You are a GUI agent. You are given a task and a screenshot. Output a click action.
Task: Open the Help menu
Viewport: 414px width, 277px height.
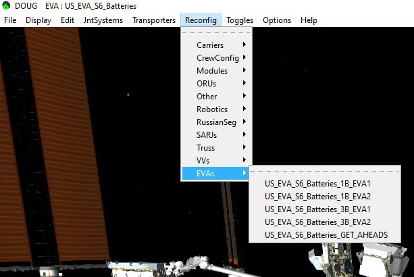coord(309,20)
